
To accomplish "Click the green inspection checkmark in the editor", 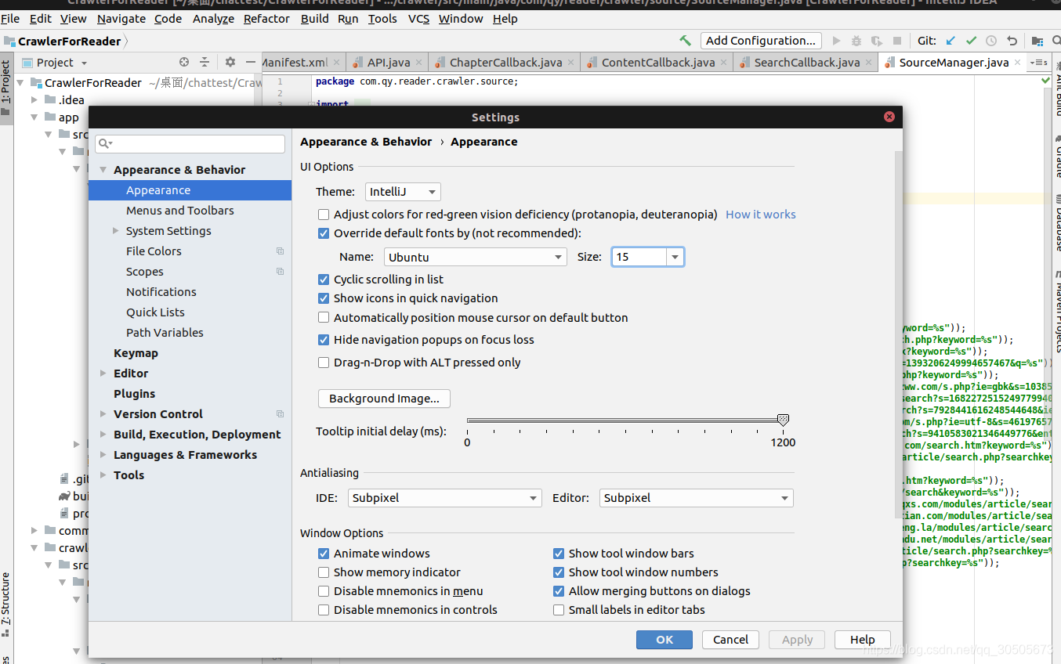I will click(x=1045, y=81).
